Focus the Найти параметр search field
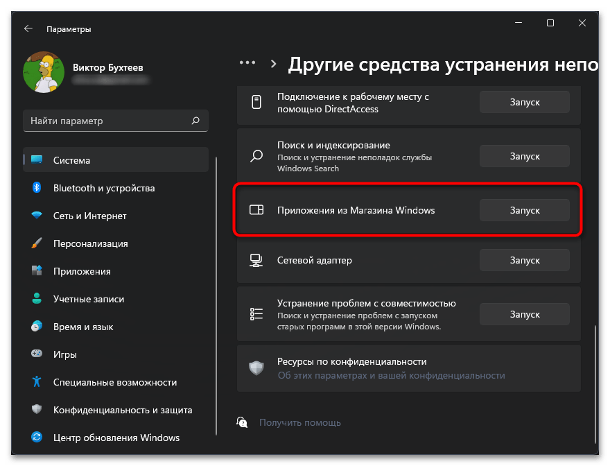Image resolution: width=610 pixels, height=466 pixels. pos(116,121)
